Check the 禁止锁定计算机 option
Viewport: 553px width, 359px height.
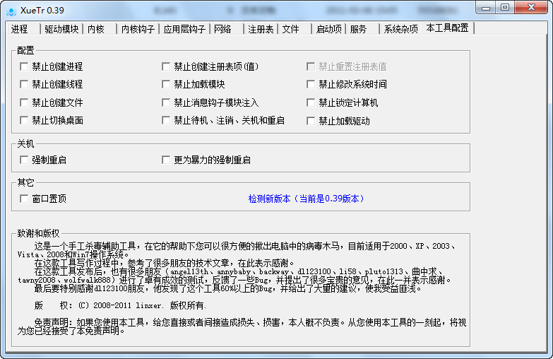pos(311,102)
